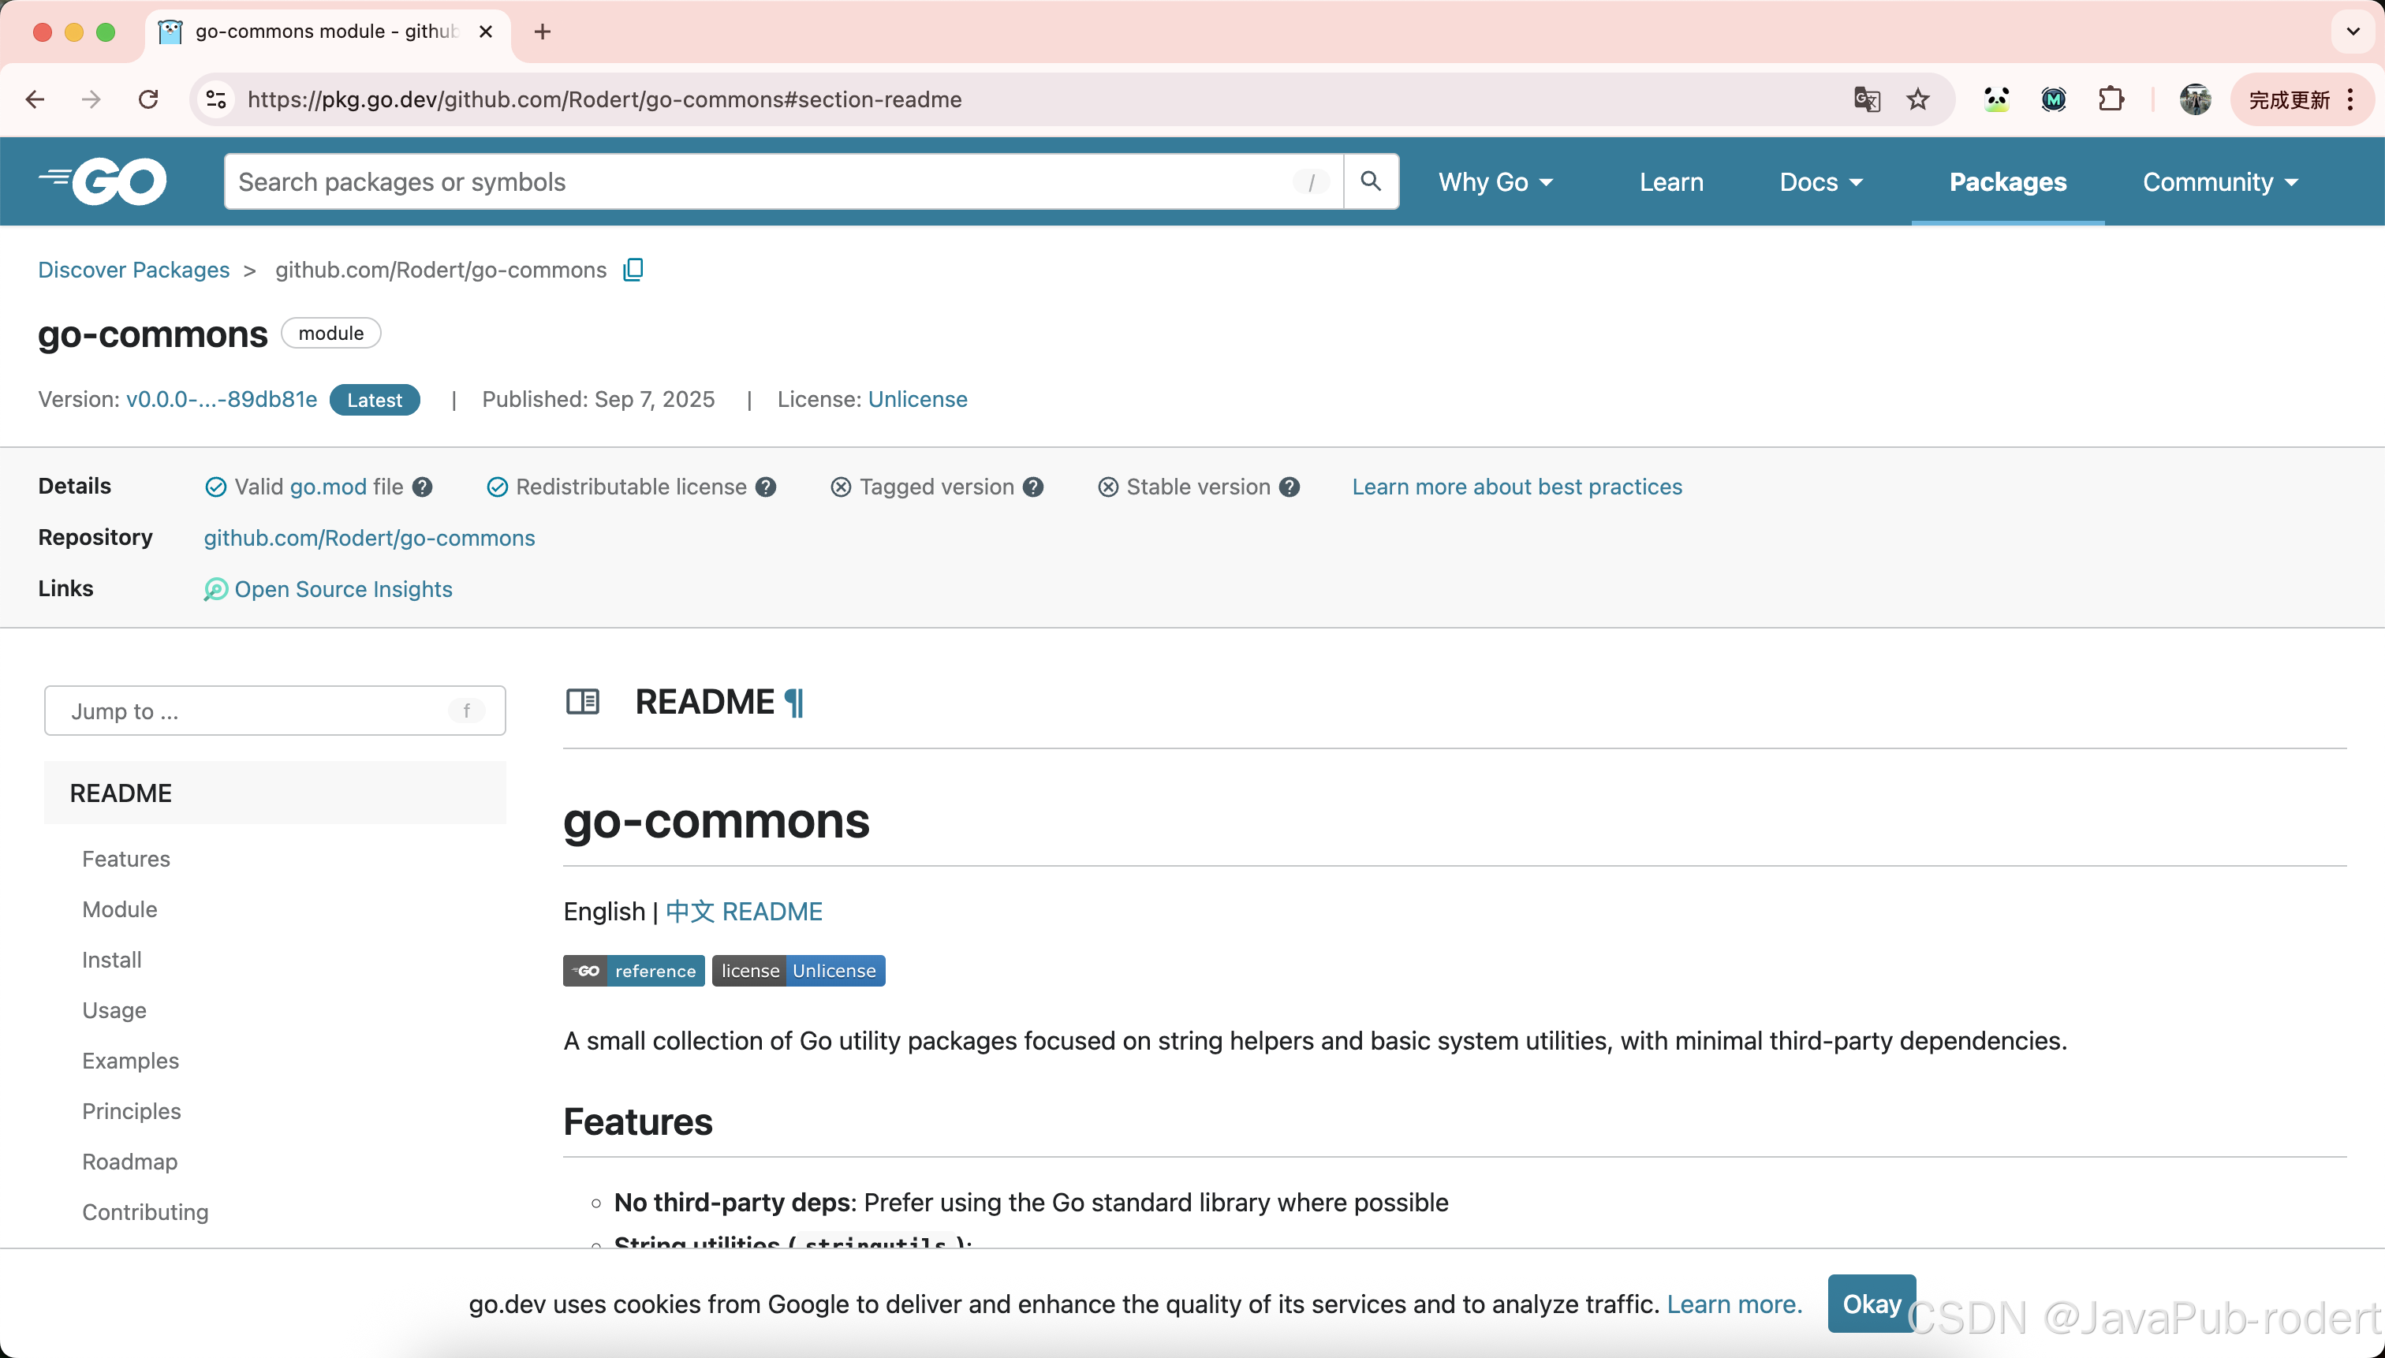Select the Packages nav tab

(x=2007, y=182)
